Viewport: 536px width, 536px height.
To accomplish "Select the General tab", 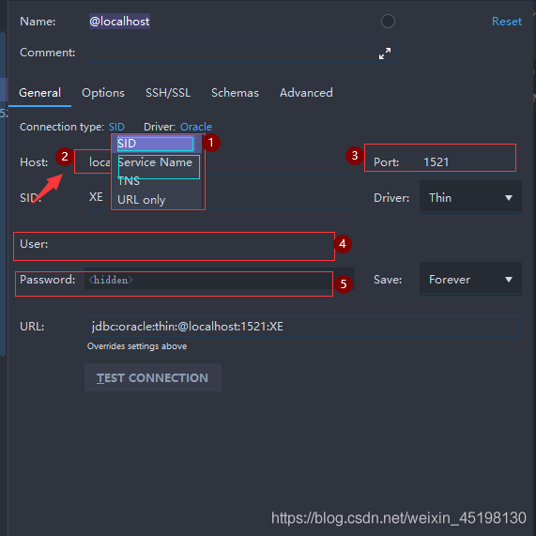I will pyautogui.click(x=40, y=93).
